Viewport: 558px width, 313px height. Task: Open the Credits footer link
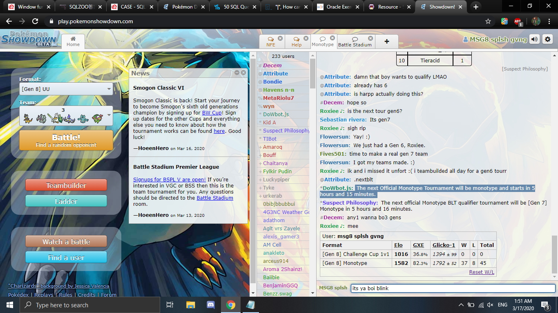87,295
